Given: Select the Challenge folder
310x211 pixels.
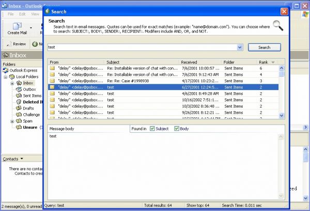Looking at the screenshot, I should pyautogui.click(x=31, y=115).
